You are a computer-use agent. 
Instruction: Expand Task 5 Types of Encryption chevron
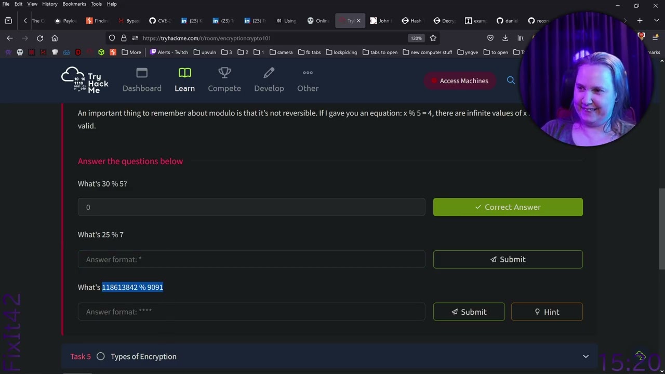coord(586,356)
